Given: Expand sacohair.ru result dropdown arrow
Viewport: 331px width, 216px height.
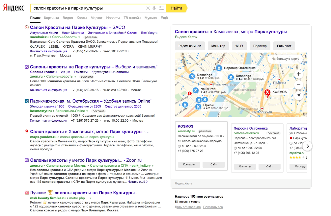Looking at the screenshot, I should [x=79, y=37].
